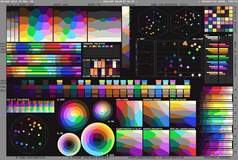The image size is (238, 160).
Task: Click the 'Analyze Palette v2.21' title
Action: pyautogui.click(x=119, y=1)
